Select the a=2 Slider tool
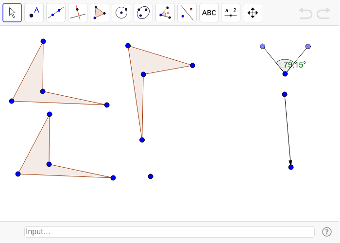Image resolution: width=340 pixels, height=243 pixels. (231, 13)
